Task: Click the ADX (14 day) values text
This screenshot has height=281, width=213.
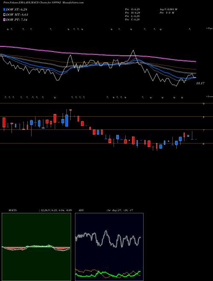Action: pos(119,210)
